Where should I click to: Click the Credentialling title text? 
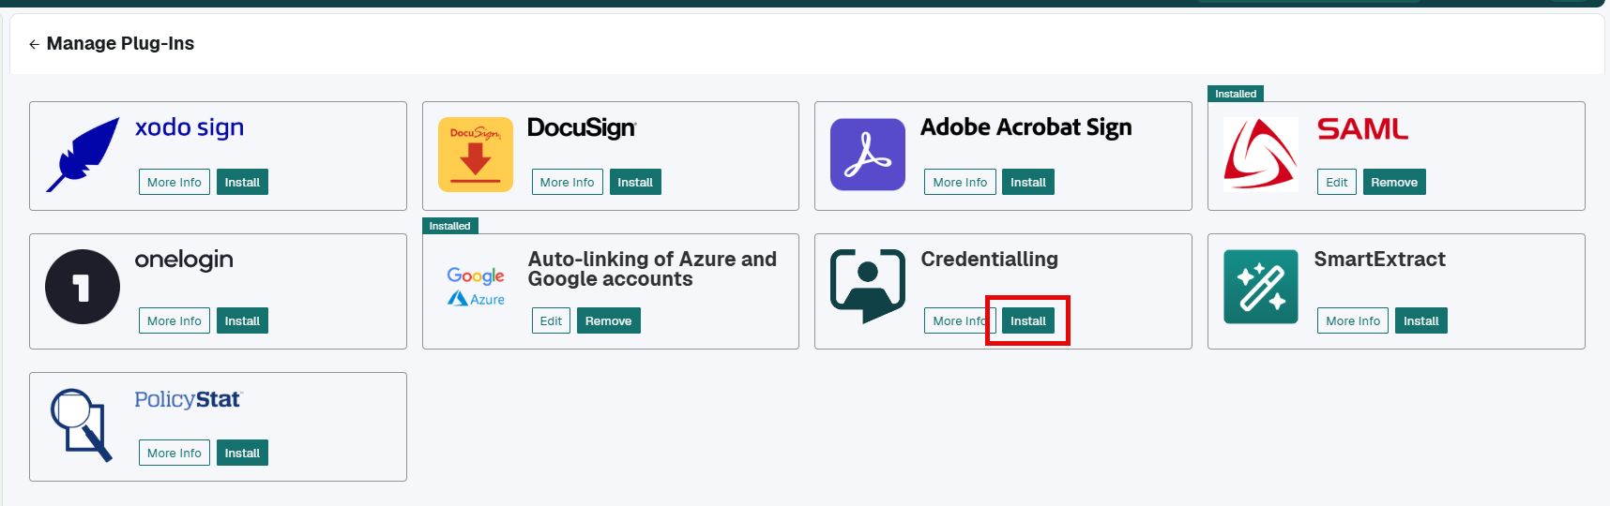pyautogui.click(x=990, y=260)
